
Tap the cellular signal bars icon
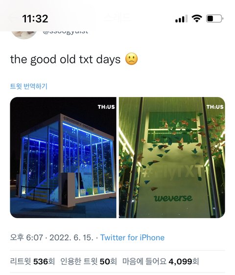(x=181, y=19)
